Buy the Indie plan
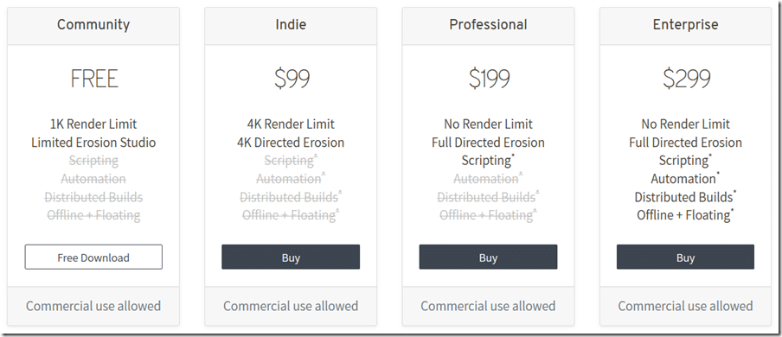The image size is (782, 337). coord(291,257)
